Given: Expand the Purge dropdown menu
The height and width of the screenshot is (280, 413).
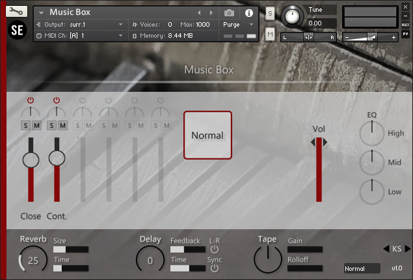Looking at the screenshot, I should tap(240, 25).
